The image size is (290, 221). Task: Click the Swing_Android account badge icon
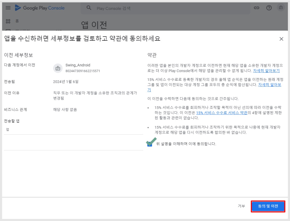[x=58, y=68]
